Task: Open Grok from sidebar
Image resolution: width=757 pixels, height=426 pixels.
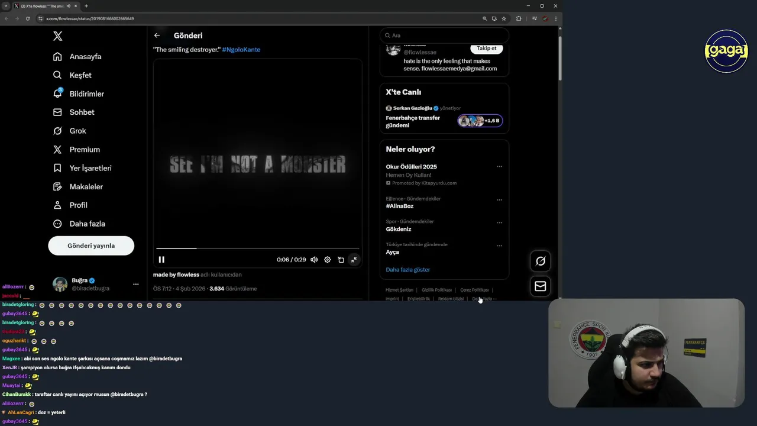Action: pyautogui.click(x=70, y=131)
